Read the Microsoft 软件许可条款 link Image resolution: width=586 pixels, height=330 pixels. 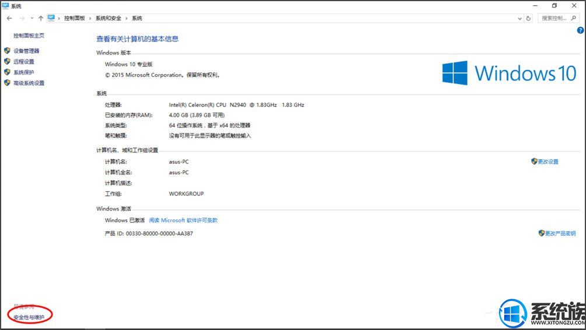[x=183, y=220]
